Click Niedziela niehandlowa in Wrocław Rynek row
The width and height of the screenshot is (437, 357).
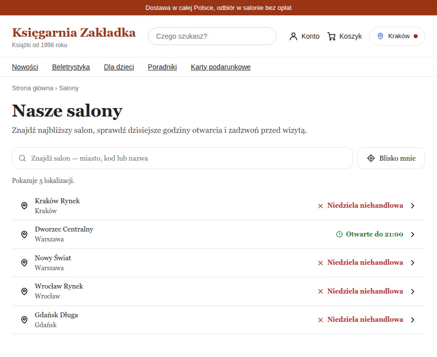[x=365, y=292]
